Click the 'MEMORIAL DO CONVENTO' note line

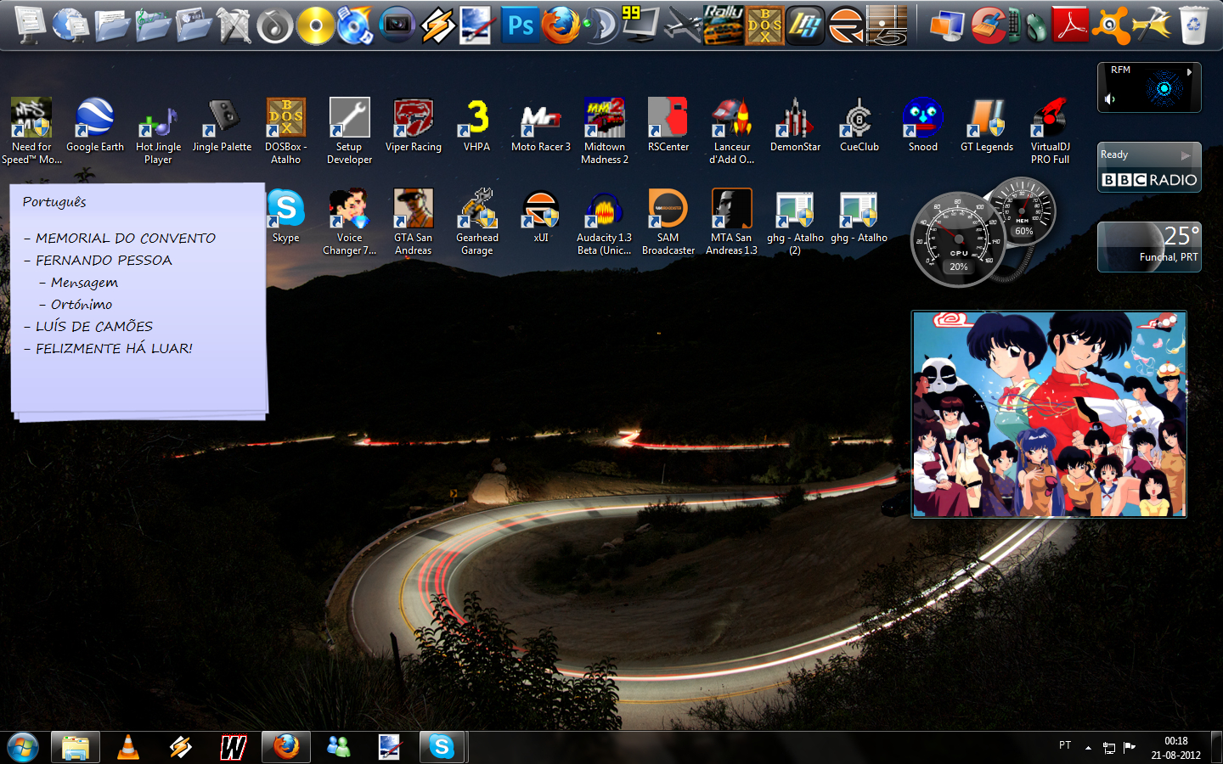click(x=126, y=239)
